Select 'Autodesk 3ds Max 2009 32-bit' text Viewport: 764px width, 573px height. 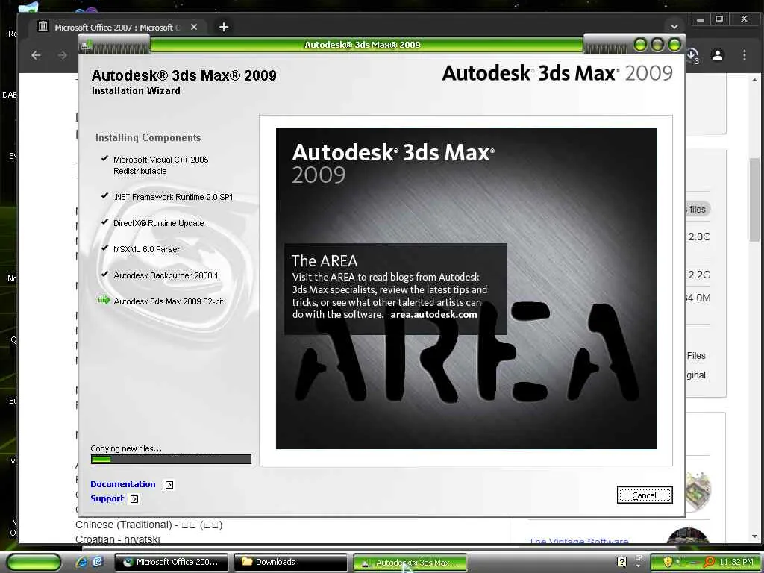(x=168, y=301)
